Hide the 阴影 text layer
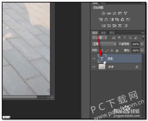Viewport: 148px width, 121px height. [x=94, y=58]
